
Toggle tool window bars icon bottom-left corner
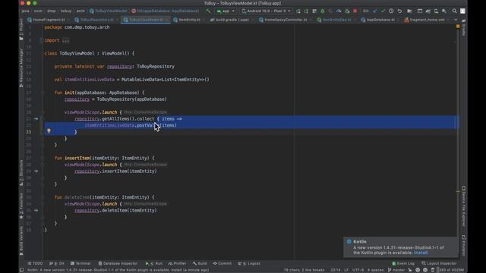tap(22, 270)
